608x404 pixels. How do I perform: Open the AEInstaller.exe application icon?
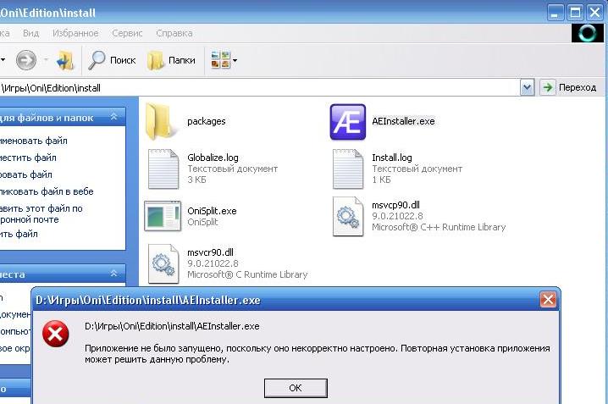[347, 122]
